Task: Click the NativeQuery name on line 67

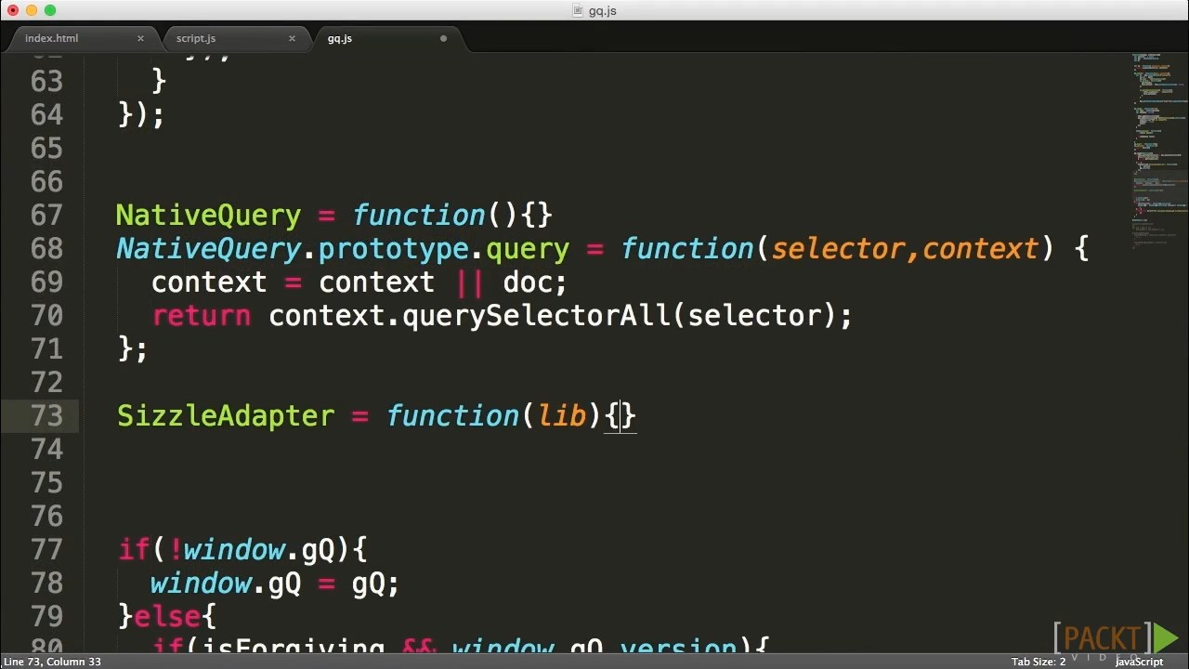Action: point(208,216)
